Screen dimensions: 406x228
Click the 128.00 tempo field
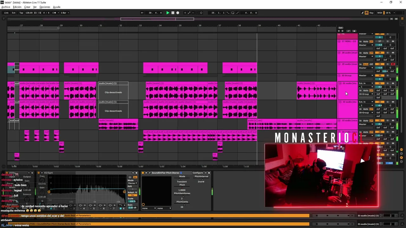click(x=29, y=13)
